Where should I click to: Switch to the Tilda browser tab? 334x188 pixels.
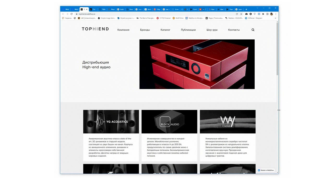click(x=102, y=9)
